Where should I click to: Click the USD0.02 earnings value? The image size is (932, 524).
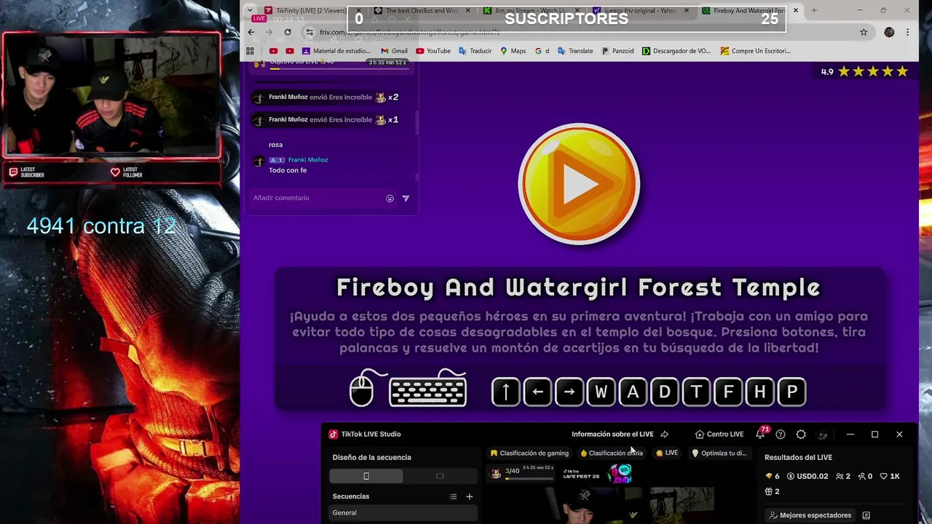(x=807, y=476)
